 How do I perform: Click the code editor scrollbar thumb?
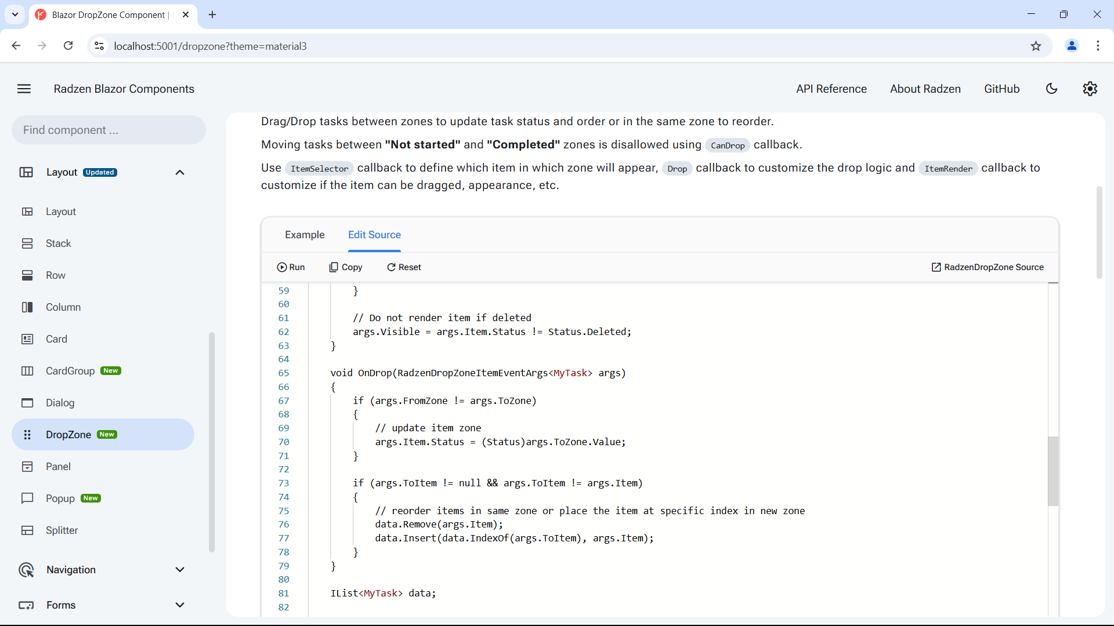(x=1053, y=471)
